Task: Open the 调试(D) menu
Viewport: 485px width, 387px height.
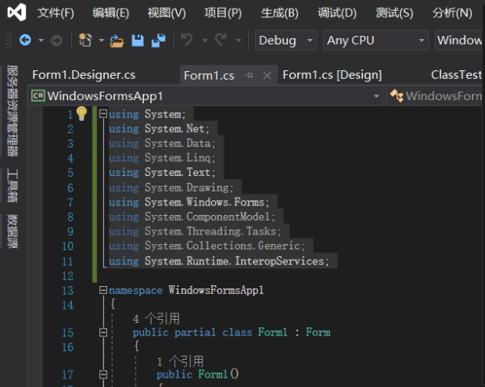Action: point(337,13)
